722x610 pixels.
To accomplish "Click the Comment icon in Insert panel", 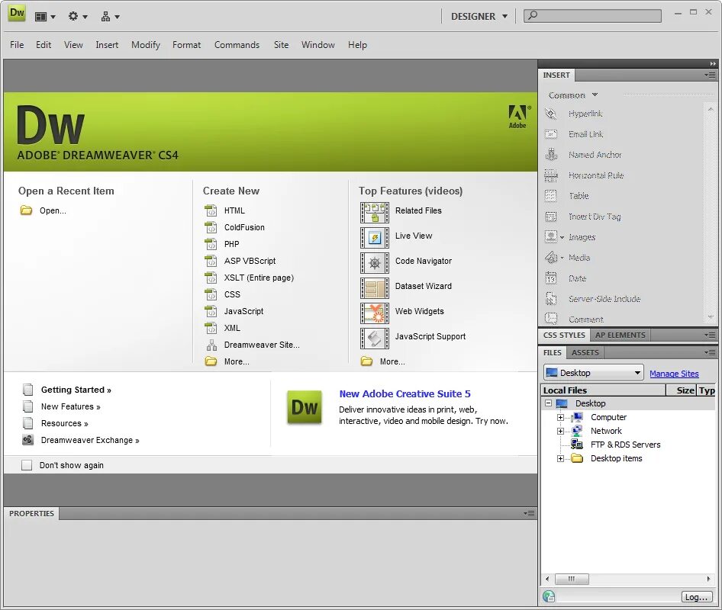I will tap(551, 319).
